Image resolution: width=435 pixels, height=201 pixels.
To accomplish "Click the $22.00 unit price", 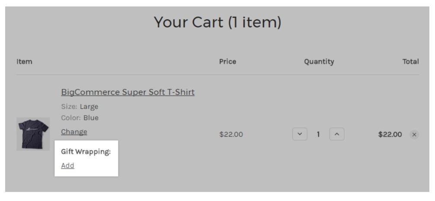I will [x=231, y=135].
